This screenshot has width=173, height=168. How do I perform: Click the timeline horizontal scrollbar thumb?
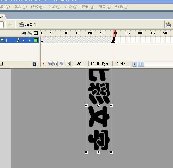click(141, 64)
